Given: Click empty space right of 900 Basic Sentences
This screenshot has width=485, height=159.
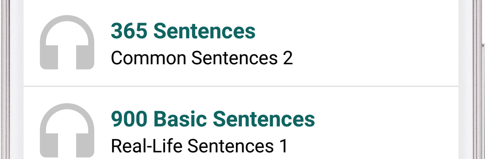Looking at the screenshot, I should [x=392, y=126].
